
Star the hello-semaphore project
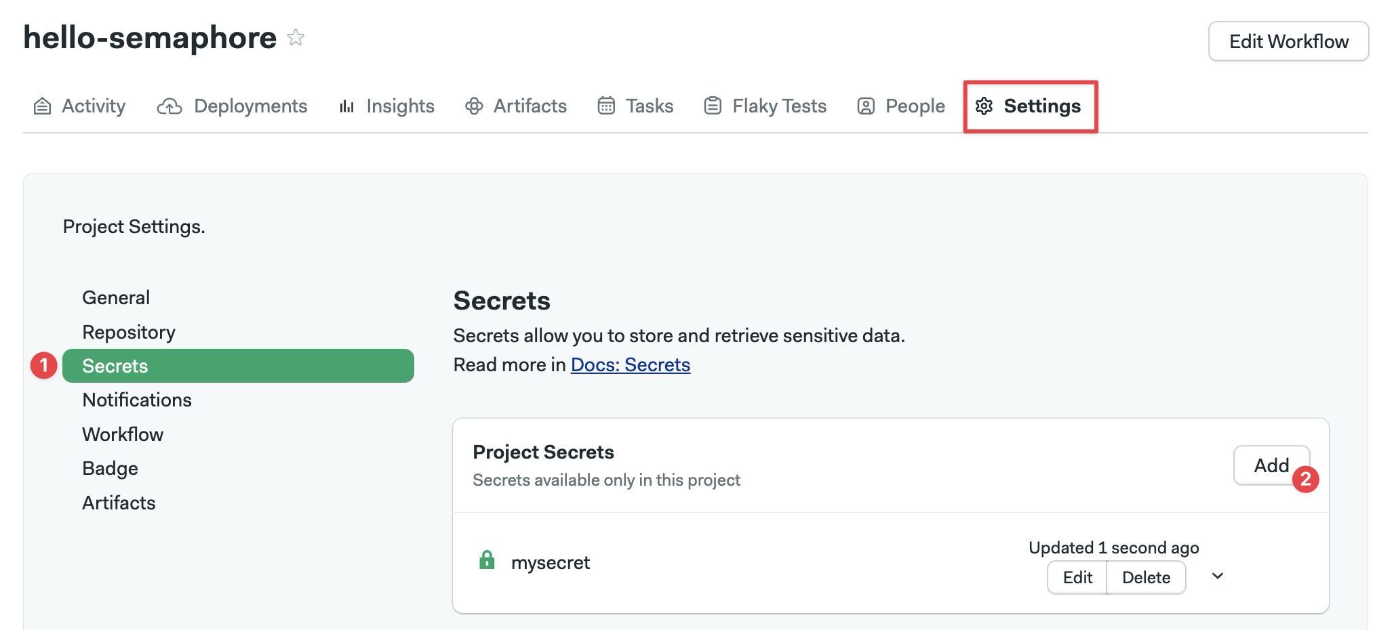click(x=295, y=37)
